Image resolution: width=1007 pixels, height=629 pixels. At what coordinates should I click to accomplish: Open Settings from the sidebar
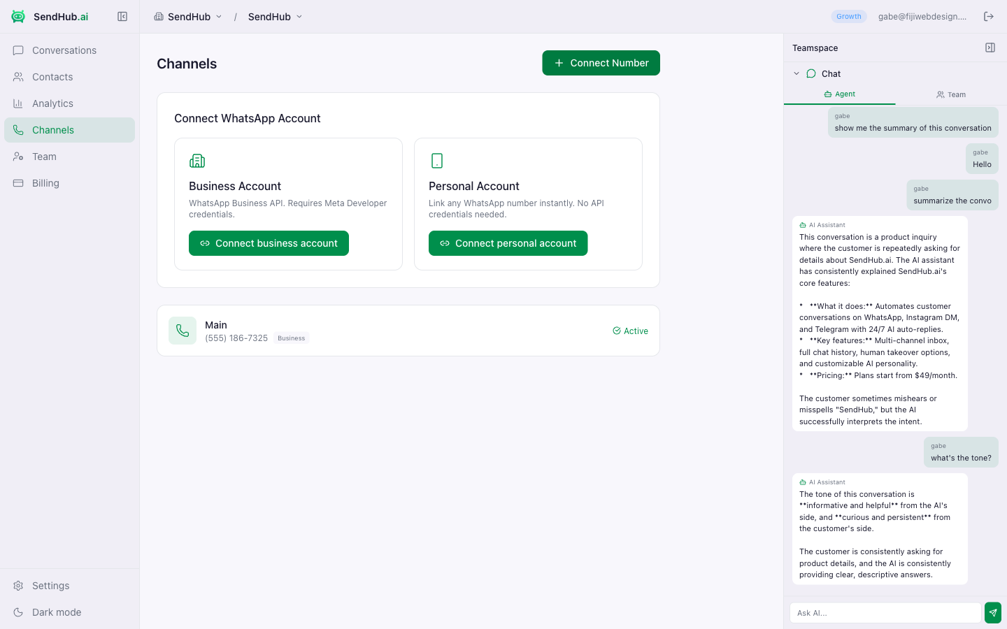69,586
